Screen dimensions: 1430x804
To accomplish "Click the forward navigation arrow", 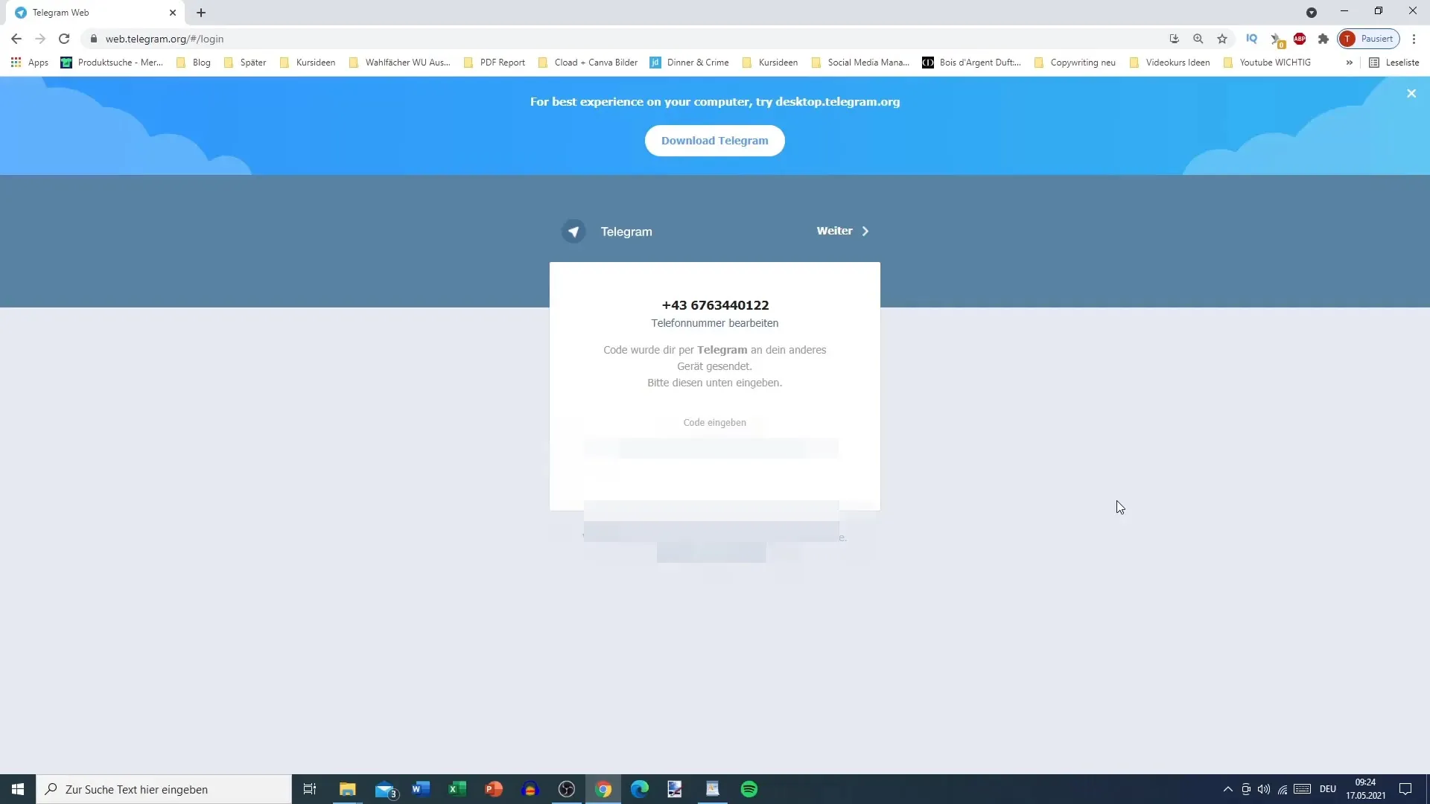I will (39, 38).
